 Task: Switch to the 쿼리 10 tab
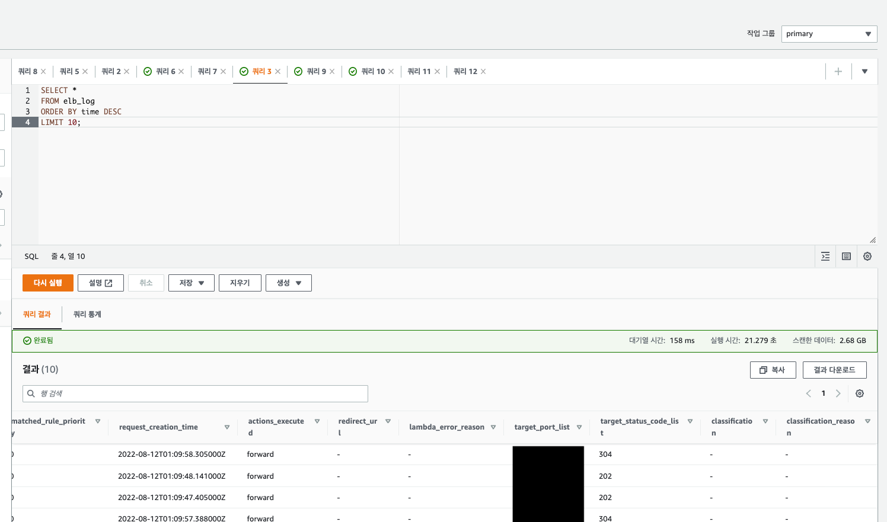(372, 72)
